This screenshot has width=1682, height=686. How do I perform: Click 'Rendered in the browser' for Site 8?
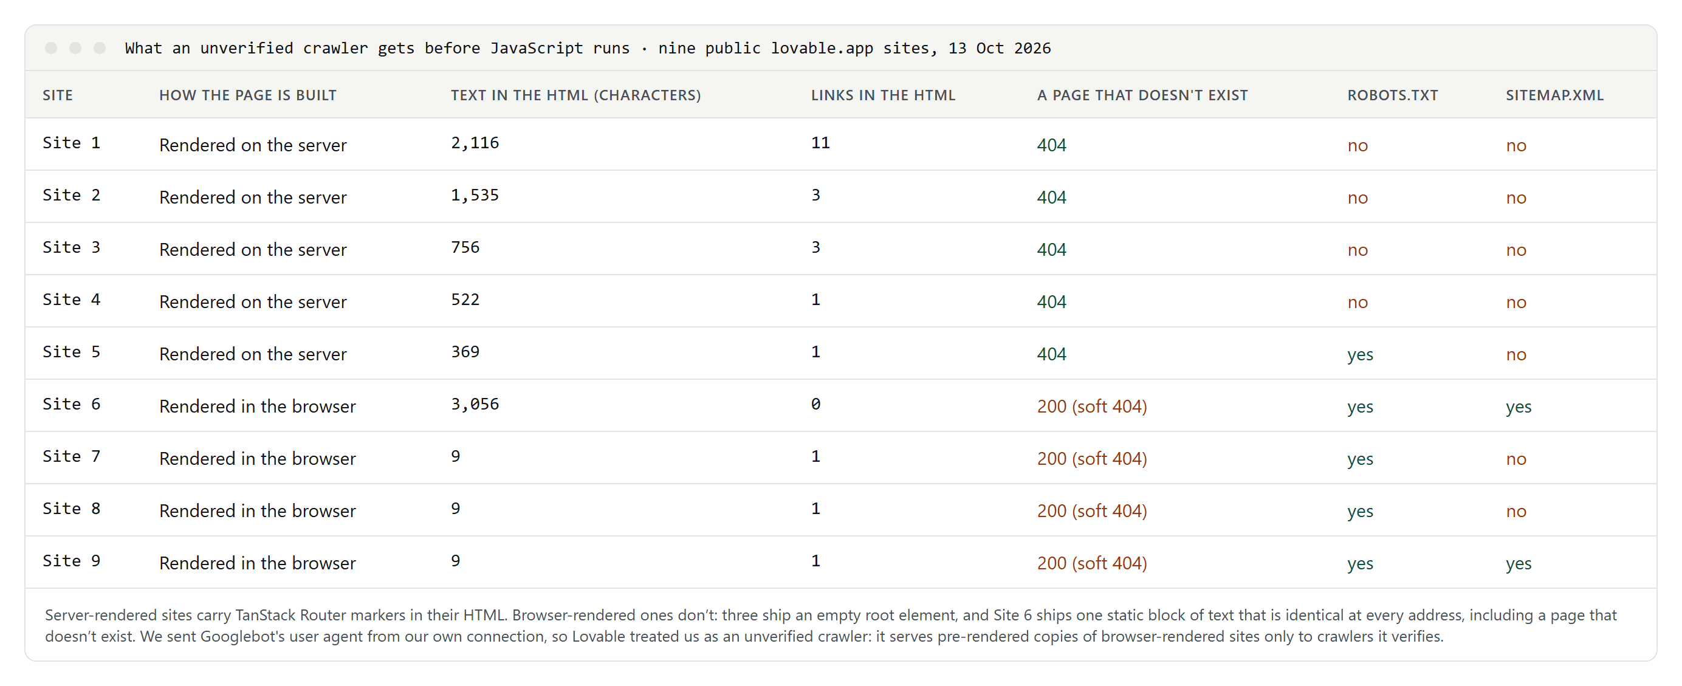tap(257, 510)
